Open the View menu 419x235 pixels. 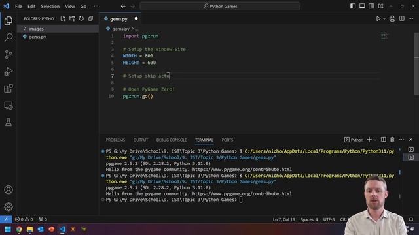(x=70, y=6)
